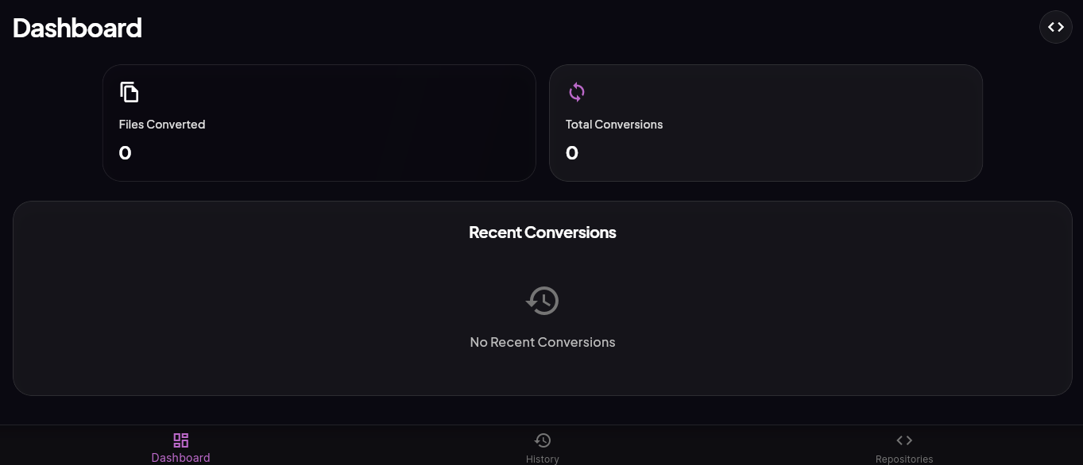Click the Files Converted label
Viewport: 1083px width, 465px height.
click(162, 125)
